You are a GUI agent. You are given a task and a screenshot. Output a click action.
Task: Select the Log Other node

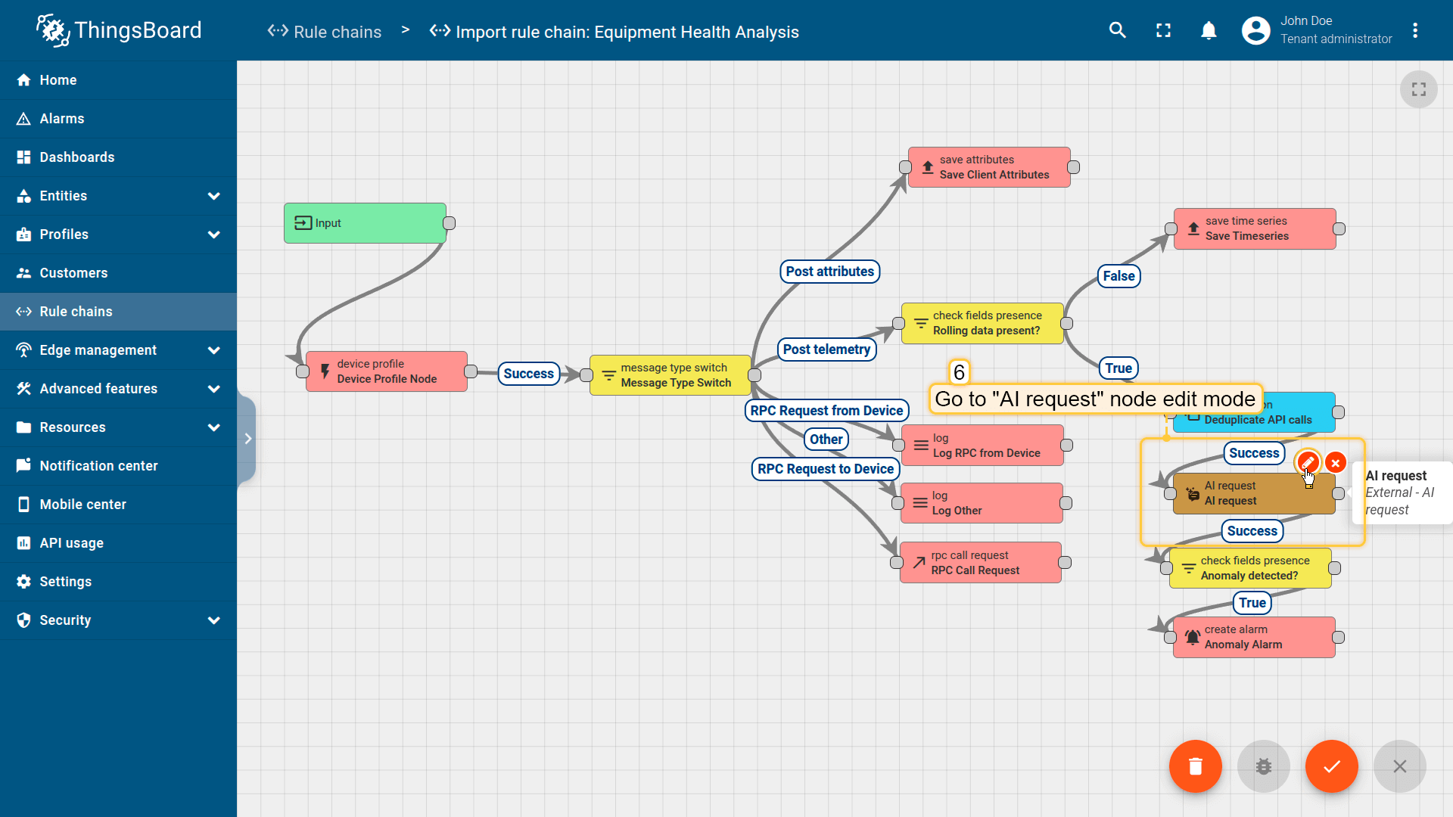click(982, 503)
